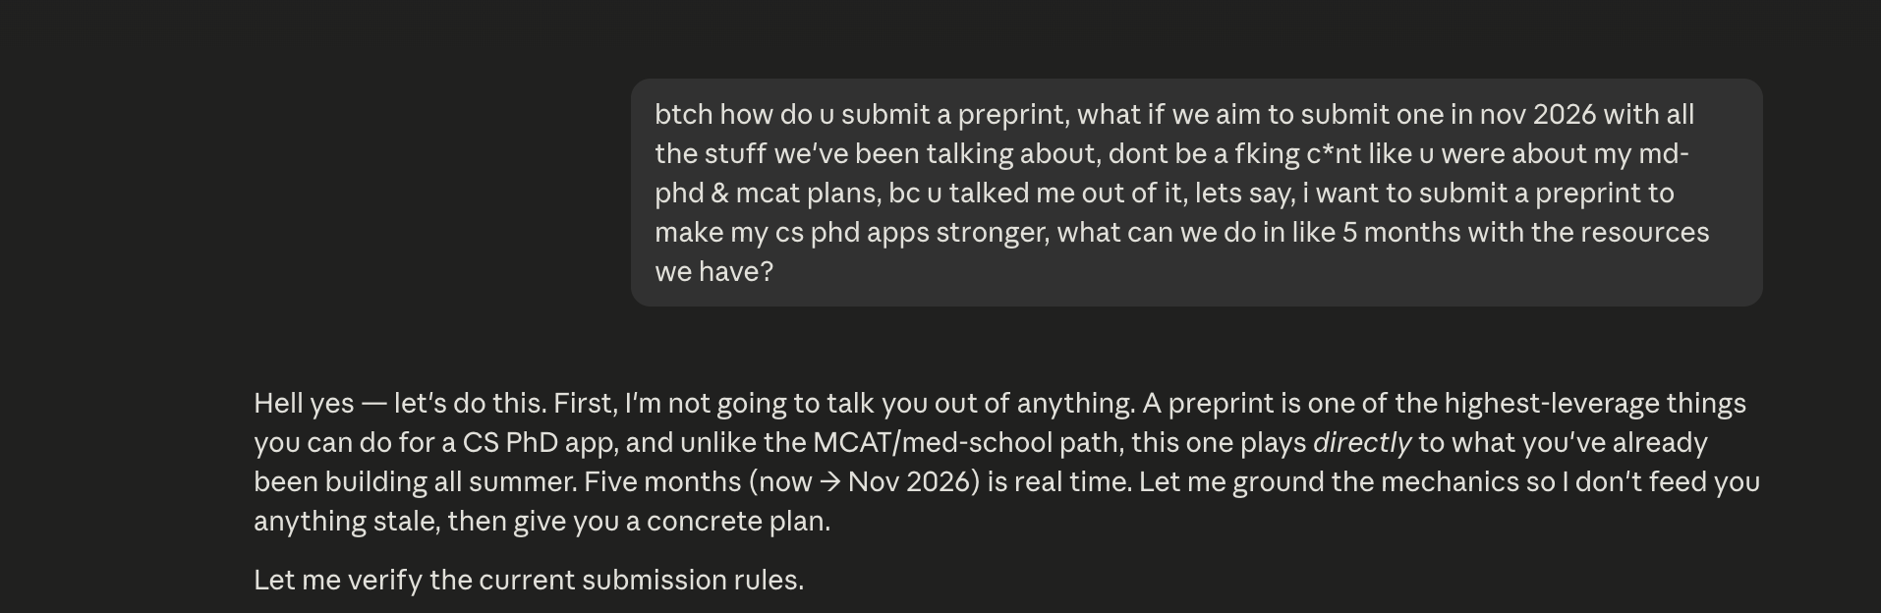Click "Let me verify the current submission rules."

(529, 581)
